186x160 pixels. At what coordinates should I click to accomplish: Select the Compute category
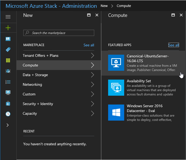(x=59, y=65)
